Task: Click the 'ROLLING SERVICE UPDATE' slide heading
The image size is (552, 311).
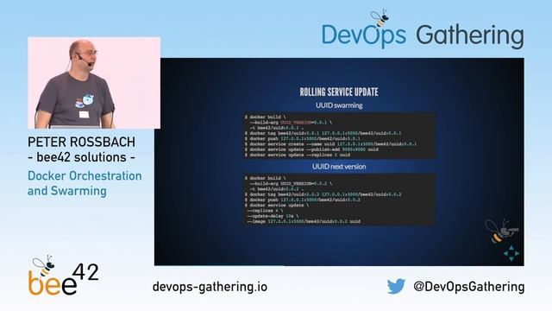Action: 339,92
